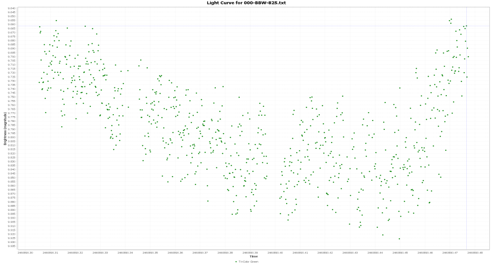The height and width of the screenshot is (264, 500).
Task: Click x-axis tick label 2460890.47
Action: (450, 252)
